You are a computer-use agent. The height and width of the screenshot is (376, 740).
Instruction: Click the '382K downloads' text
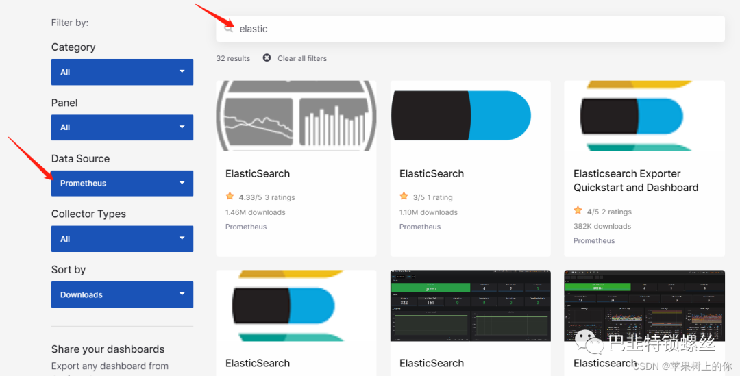pos(602,227)
